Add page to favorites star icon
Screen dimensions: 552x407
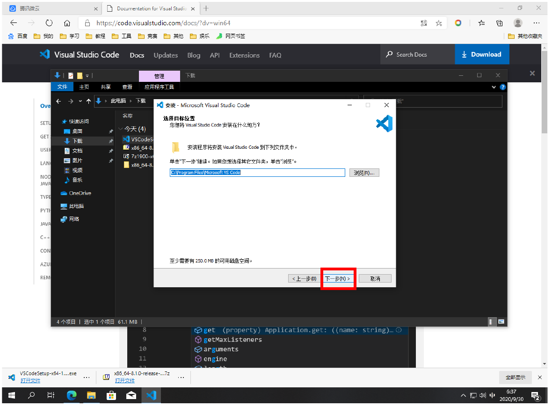[438, 23]
